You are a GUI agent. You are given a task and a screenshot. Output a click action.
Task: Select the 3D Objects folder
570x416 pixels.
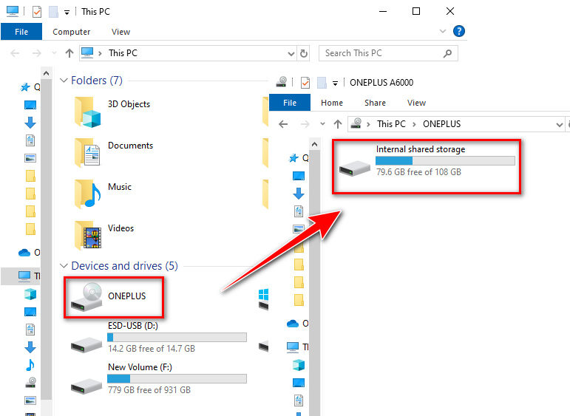coord(112,112)
